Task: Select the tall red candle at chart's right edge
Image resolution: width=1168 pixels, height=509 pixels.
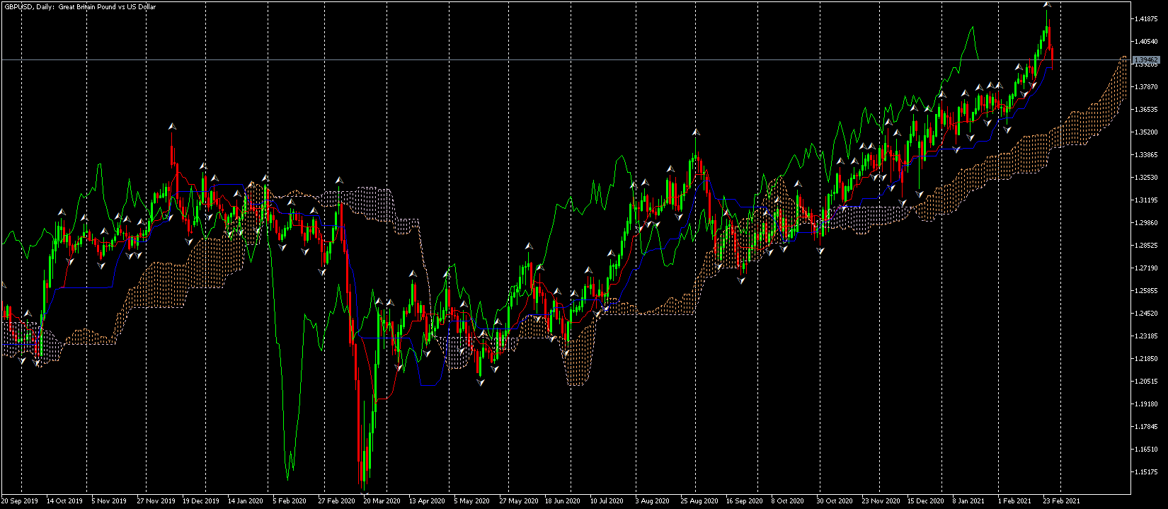Action: point(1053,59)
